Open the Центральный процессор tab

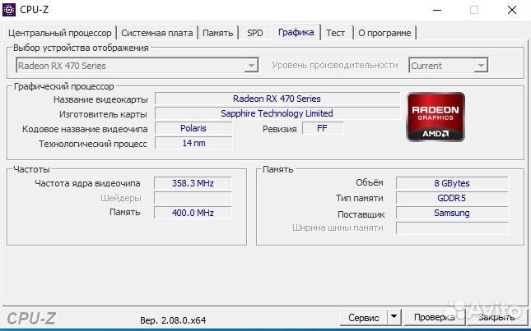tap(60, 33)
